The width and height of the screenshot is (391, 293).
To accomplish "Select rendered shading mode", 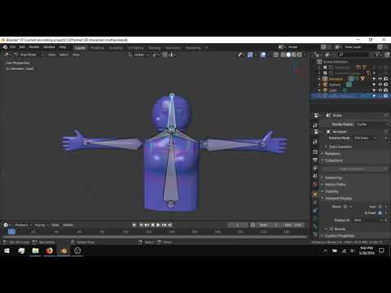I will coord(300,55).
